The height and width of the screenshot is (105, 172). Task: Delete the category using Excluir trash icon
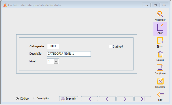(x=160, y=55)
